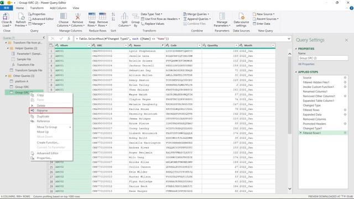Open the Append Queries dropdown
354x199 pixels.
tap(197, 19)
